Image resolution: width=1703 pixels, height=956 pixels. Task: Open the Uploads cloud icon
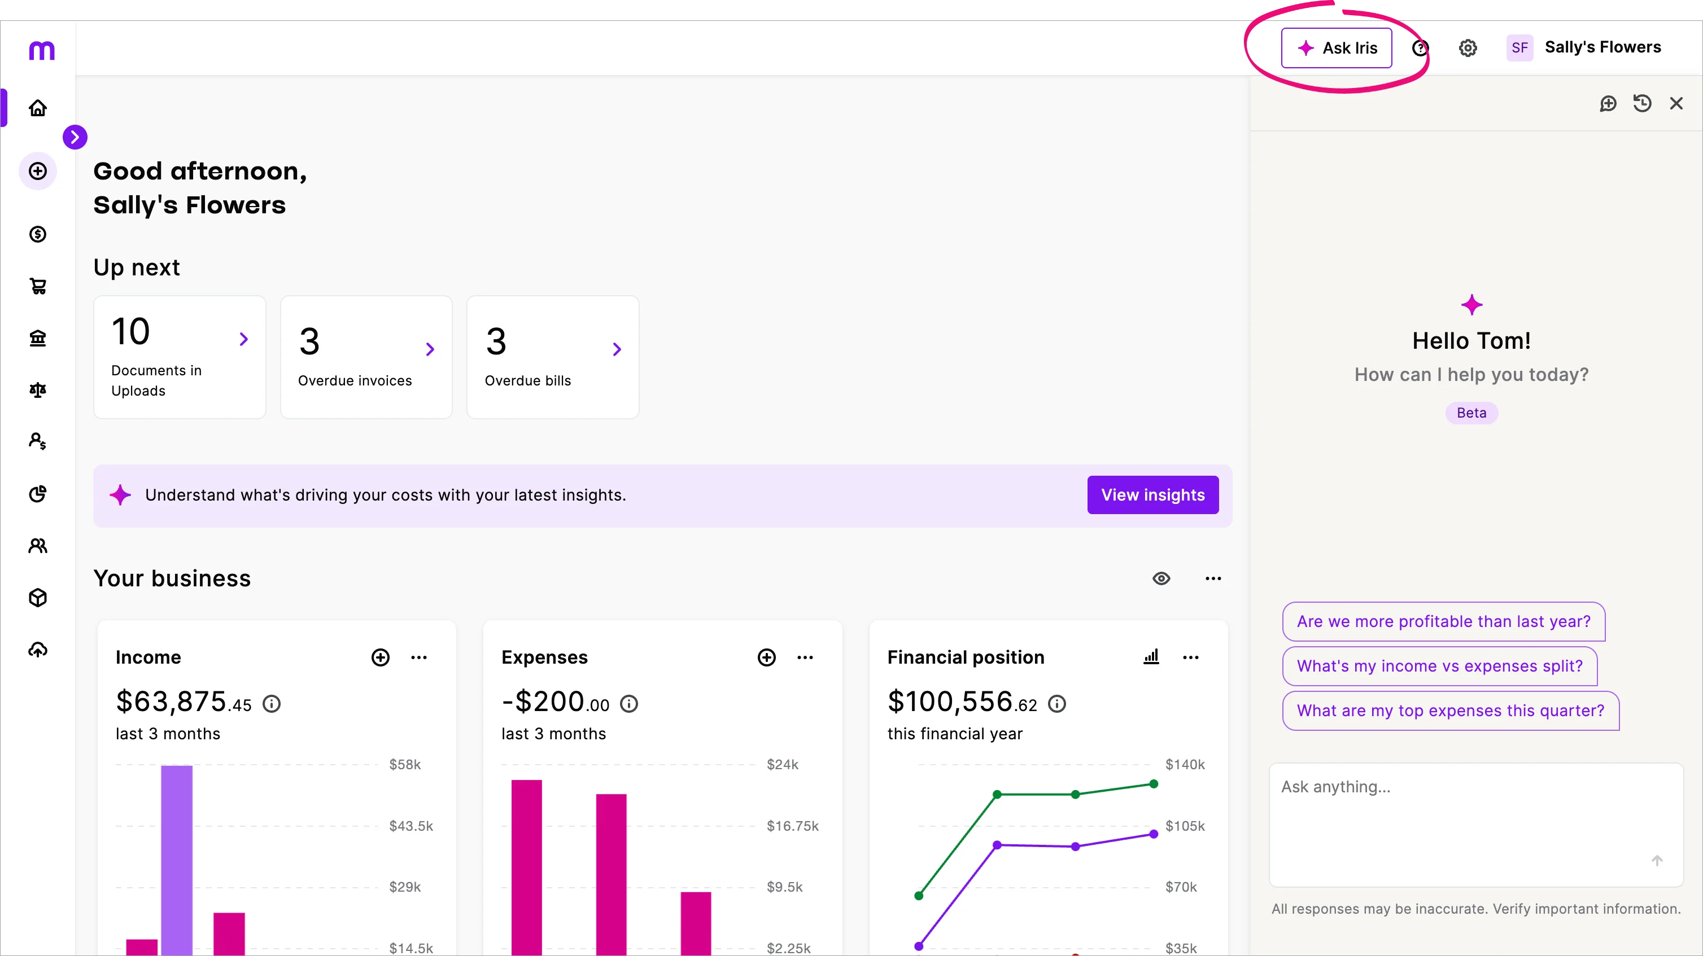pos(38,650)
